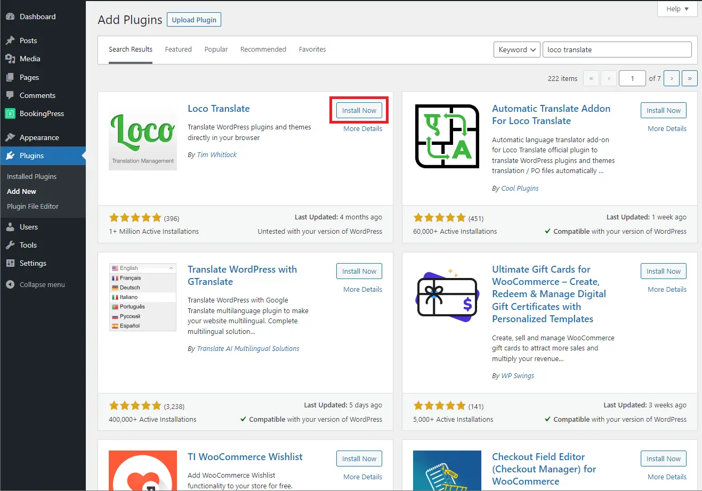
Task: Click the Plugins plug icon
Action: click(x=10, y=156)
